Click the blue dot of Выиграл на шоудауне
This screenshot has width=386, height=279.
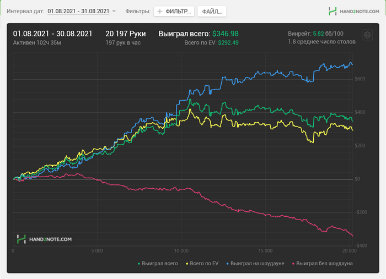pyautogui.click(x=227, y=264)
